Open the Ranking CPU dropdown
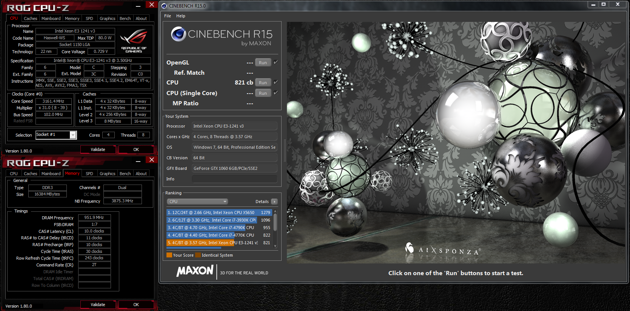This screenshot has height=311, width=630. click(197, 202)
